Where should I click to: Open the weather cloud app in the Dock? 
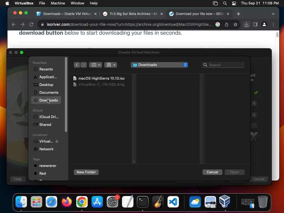pos(195,202)
